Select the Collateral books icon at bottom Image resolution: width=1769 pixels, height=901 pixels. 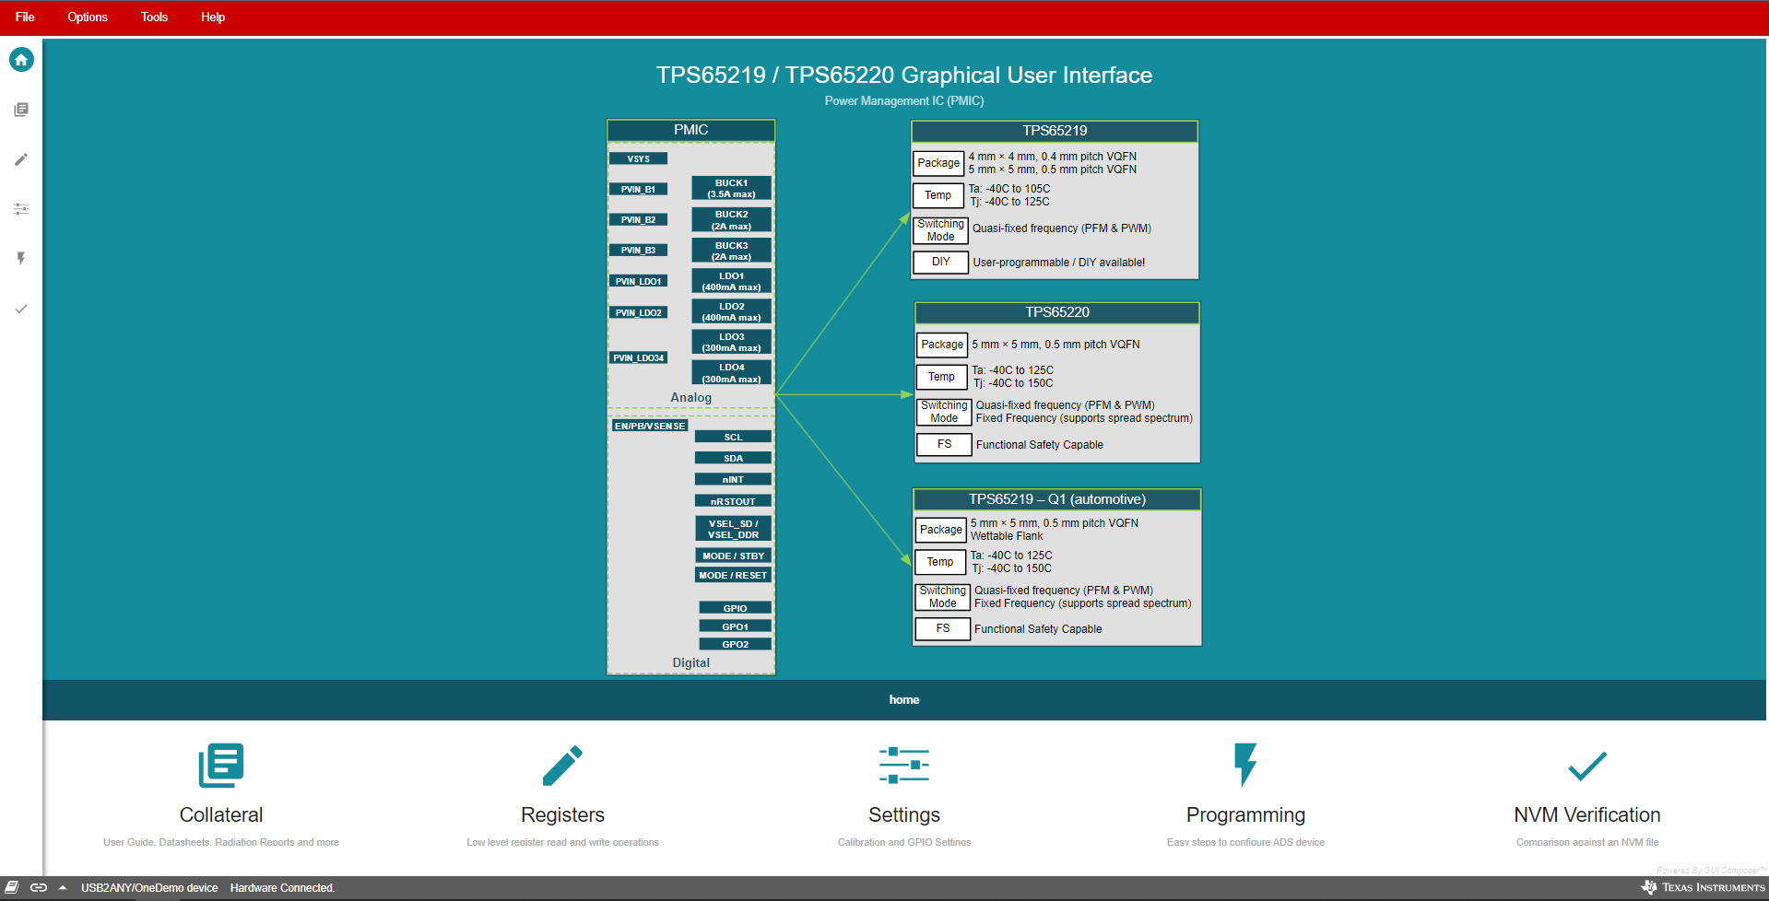pos(220,765)
